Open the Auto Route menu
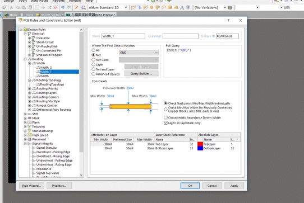The image size is (304, 203). tap(40, 1)
